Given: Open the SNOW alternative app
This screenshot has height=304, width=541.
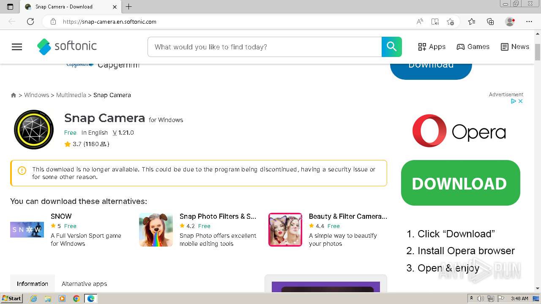Looking at the screenshot, I should coord(61,216).
